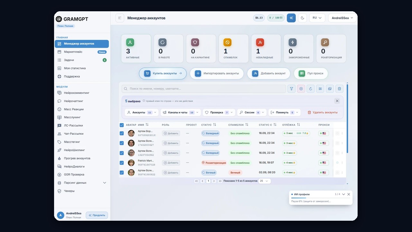Uncheck the checkbox for the Вечный status row
Viewport: 412px width, 232px height.
click(122, 172)
